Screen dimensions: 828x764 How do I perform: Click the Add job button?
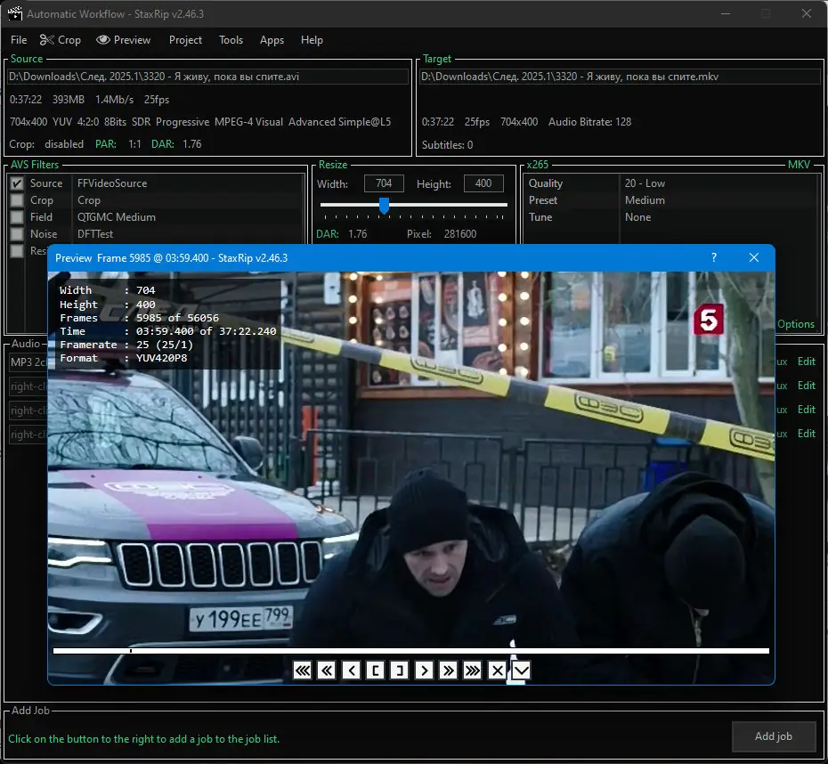click(x=773, y=736)
